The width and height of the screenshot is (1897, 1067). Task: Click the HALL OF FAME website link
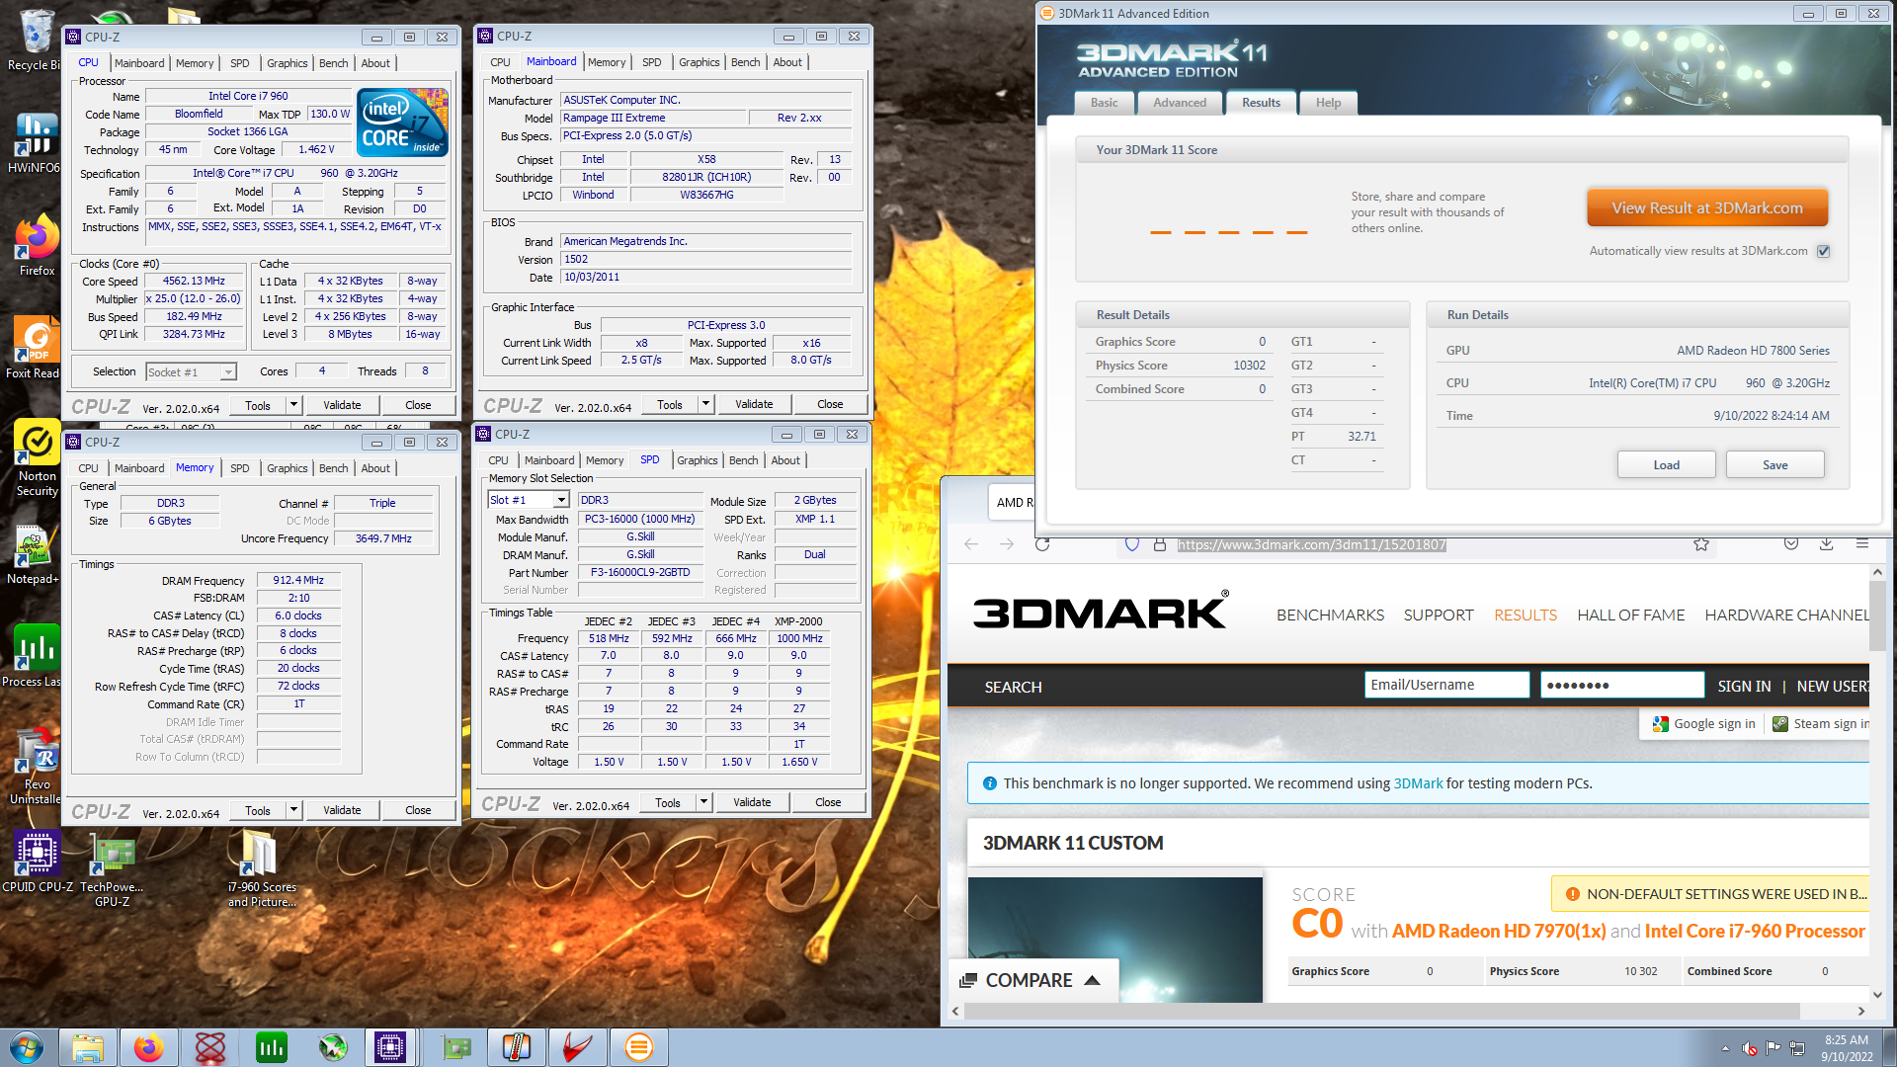point(1631,615)
